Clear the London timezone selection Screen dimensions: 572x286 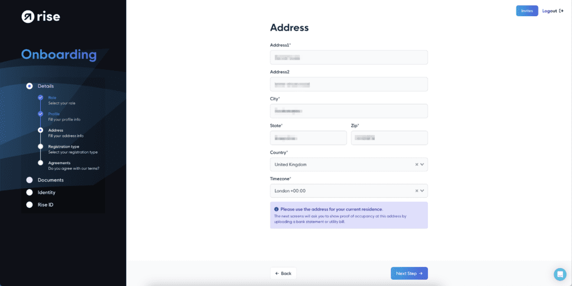pos(417,191)
